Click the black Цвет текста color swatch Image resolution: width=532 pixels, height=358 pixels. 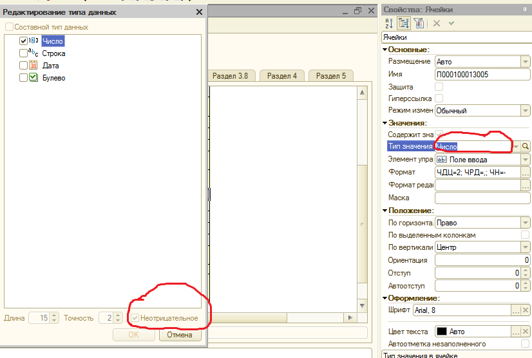pos(442,332)
